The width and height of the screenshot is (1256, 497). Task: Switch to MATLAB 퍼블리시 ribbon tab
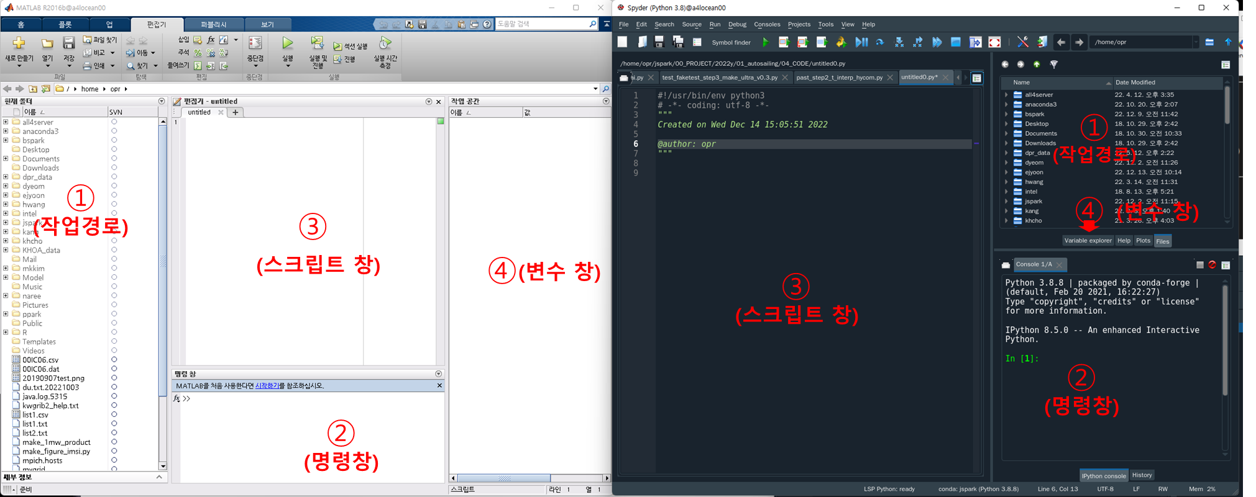point(214,25)
